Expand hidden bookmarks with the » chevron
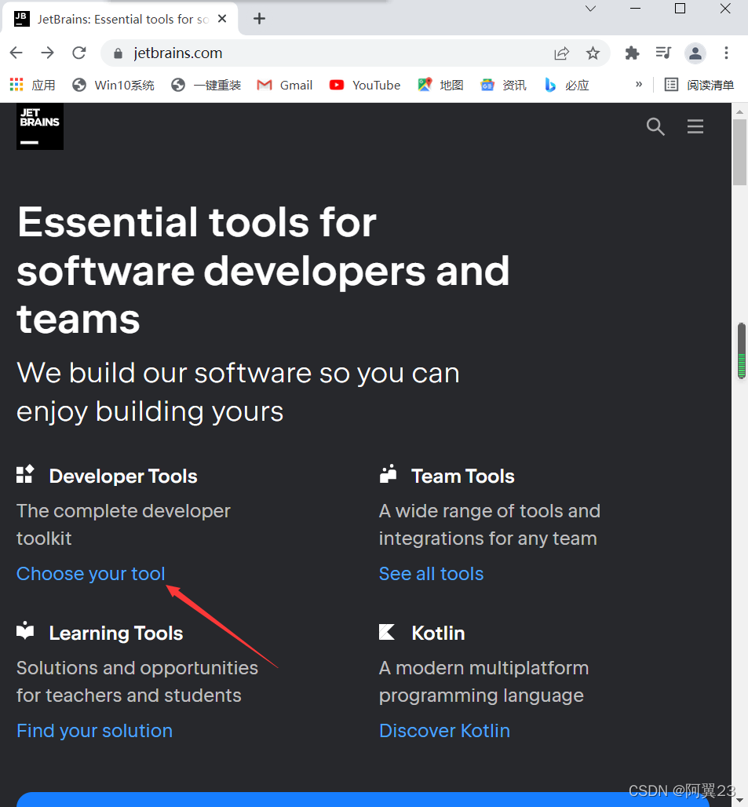 (x=638, y=85)
